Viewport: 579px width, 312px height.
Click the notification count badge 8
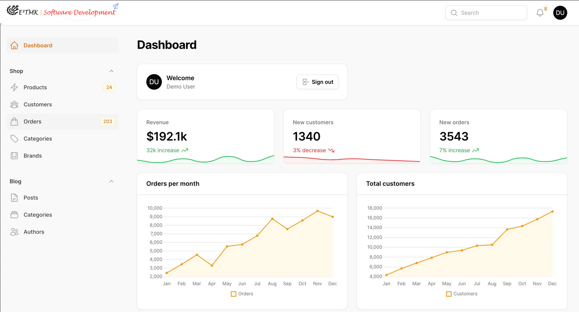pos(546,9)
